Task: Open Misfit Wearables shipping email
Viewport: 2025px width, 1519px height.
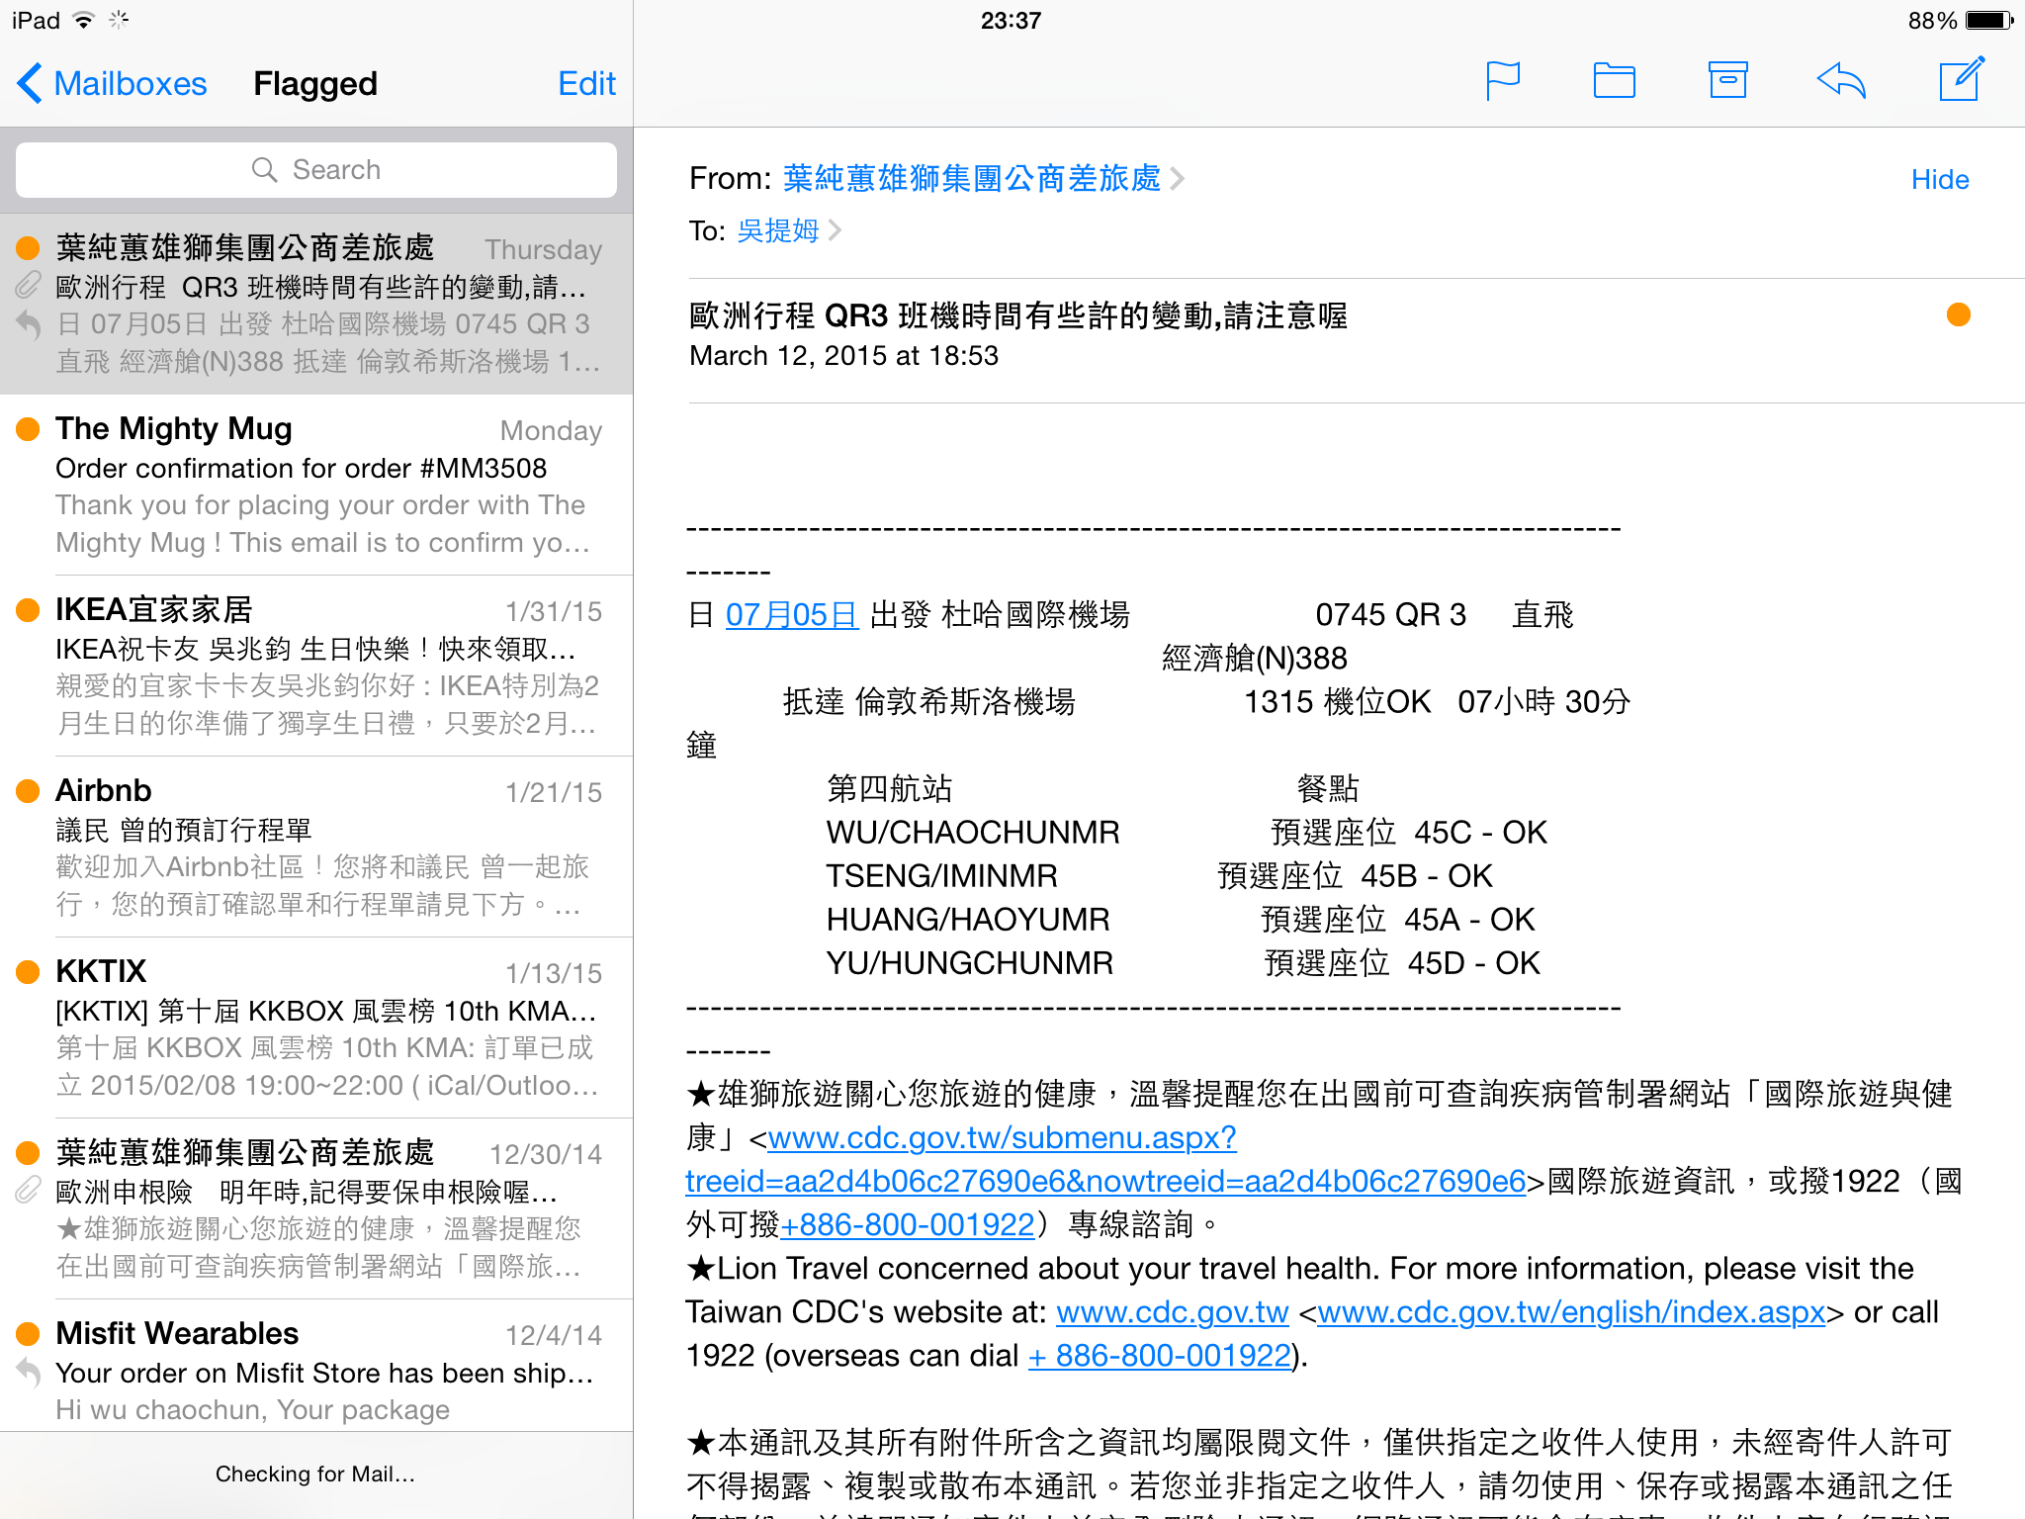Action: (316, 1366)
